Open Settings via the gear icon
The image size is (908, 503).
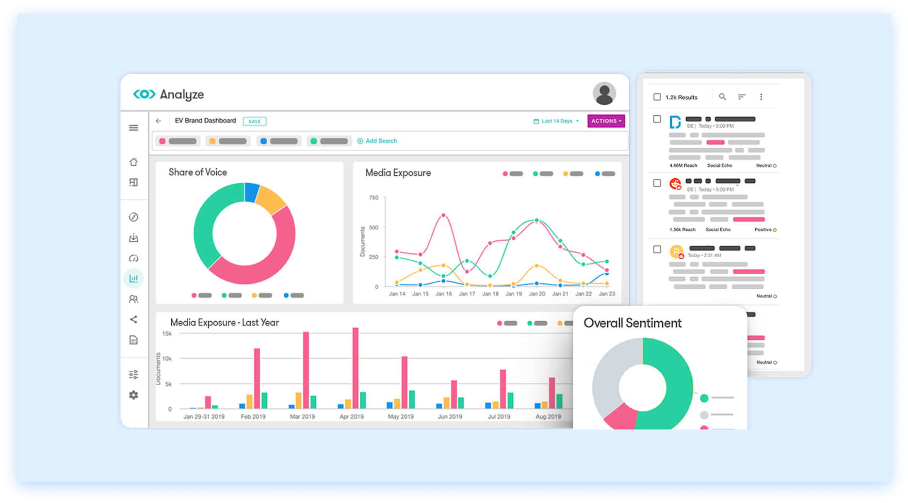tap(133, 395)
